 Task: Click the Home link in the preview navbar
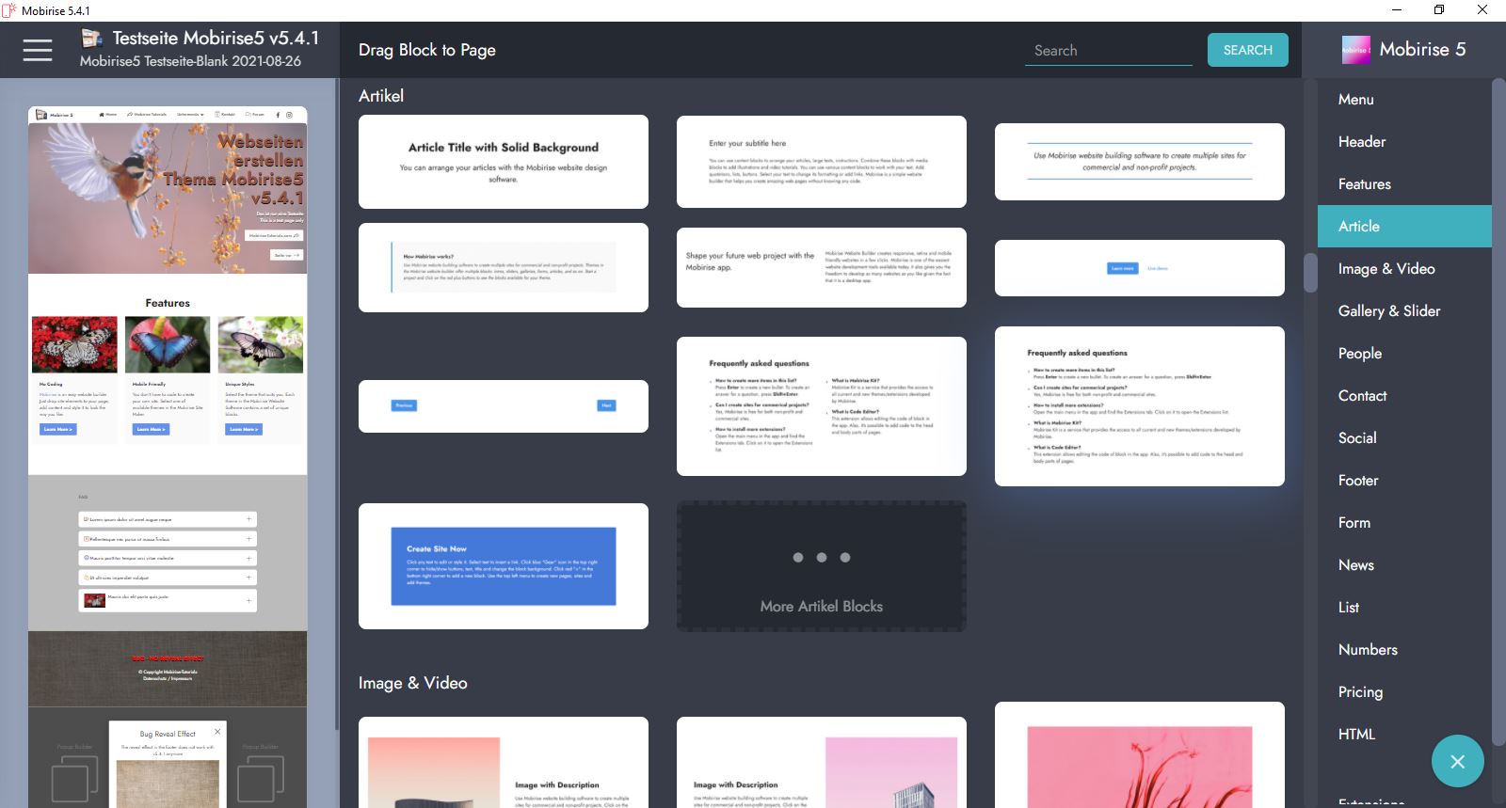coord(108,115)
